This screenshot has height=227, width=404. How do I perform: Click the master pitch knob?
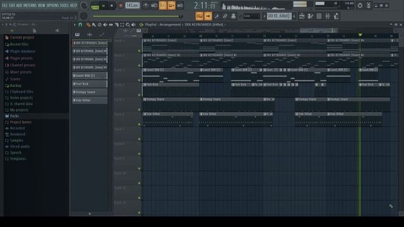click(84, 16)
